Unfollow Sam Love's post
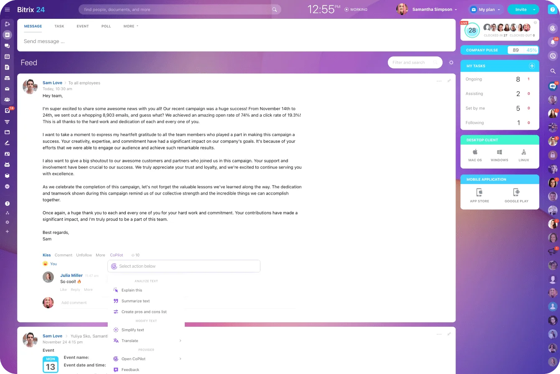Viewport: 560px width, 374px height. pos(84,255)
